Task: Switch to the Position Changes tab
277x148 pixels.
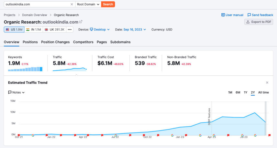Action: click(x=55, y=42)
